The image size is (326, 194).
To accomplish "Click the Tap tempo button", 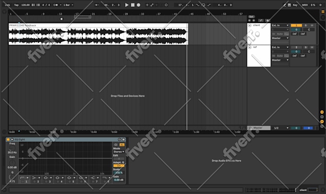I will coord(16,5).
